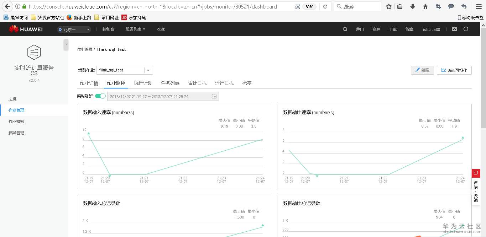Viewport: 486px width, 237px height.
Task: Open the 咨询·反馈 feedback icon on right edge
Action: point(476,173)
